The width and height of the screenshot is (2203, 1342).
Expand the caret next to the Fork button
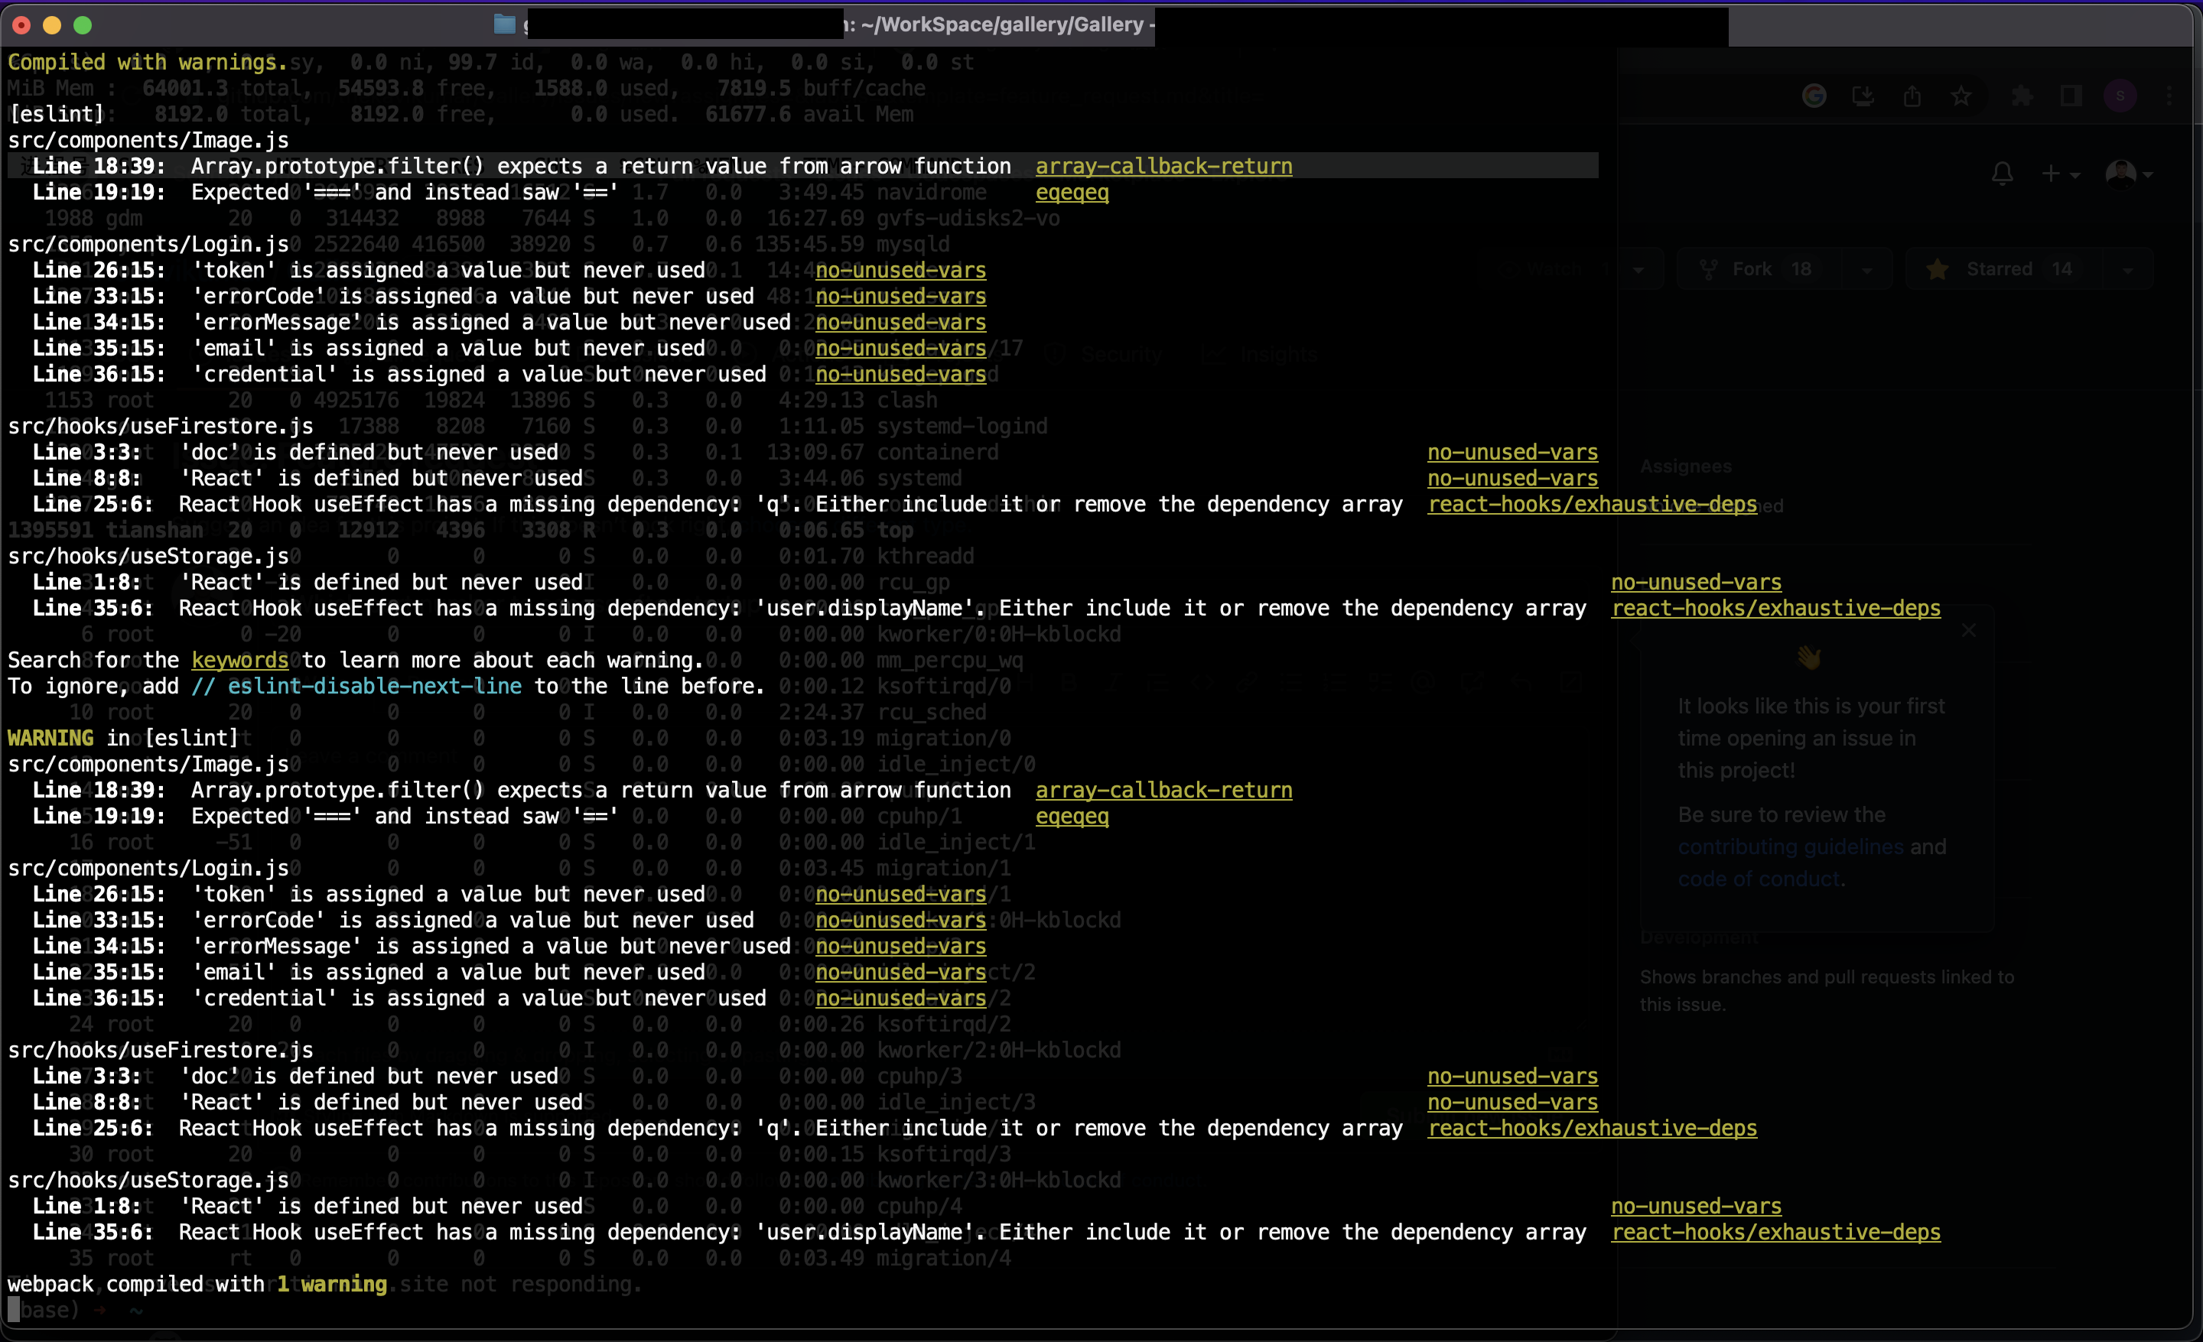(1867, 269)
